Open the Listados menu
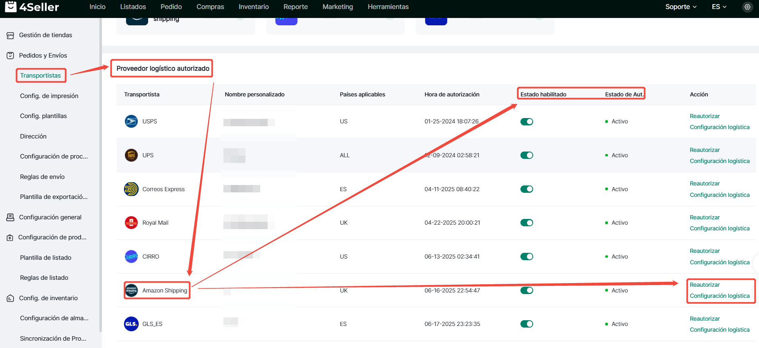 coord(133,7)
